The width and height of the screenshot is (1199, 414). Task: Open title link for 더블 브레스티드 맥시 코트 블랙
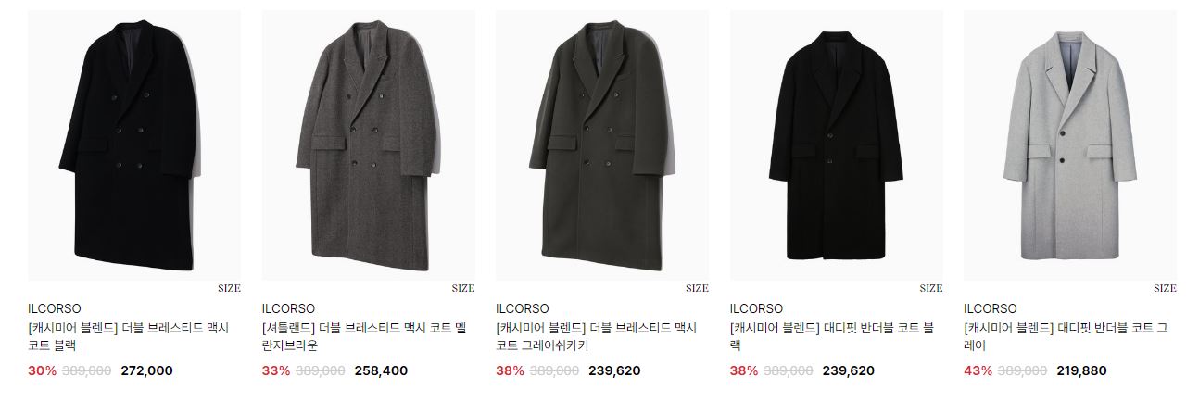click(128, 337)
